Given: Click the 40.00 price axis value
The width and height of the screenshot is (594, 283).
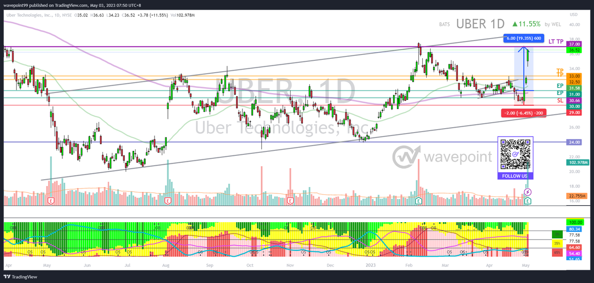Looking at the screenshot, I should coord(574,24).
